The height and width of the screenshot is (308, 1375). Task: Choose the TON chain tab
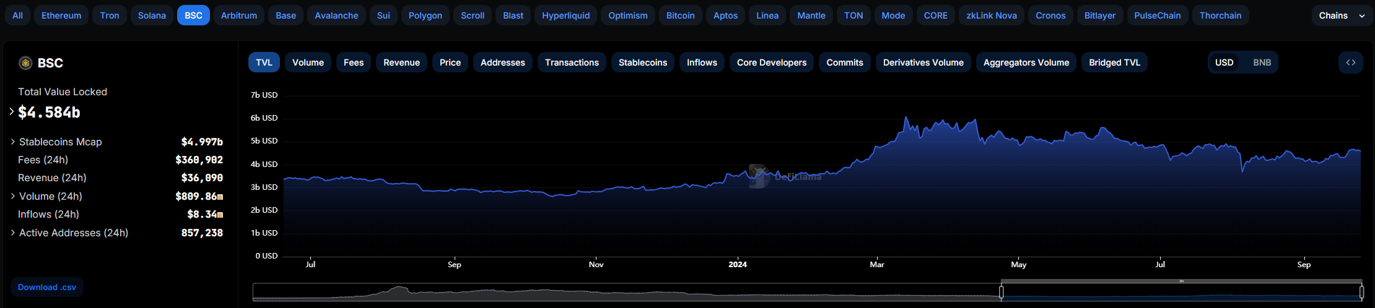(853, 15)
